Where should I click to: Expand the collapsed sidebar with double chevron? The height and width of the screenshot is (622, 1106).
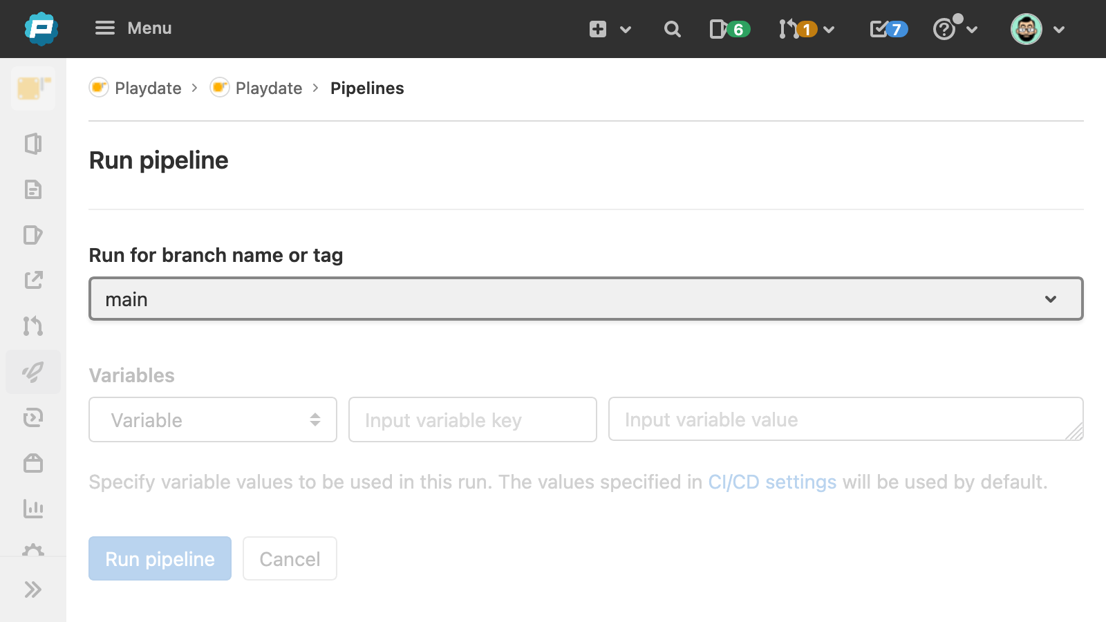(x=33, y=590)
